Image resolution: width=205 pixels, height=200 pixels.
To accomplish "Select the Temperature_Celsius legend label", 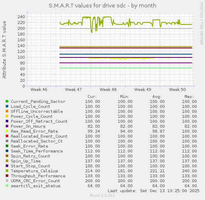I will click(34, 171).
